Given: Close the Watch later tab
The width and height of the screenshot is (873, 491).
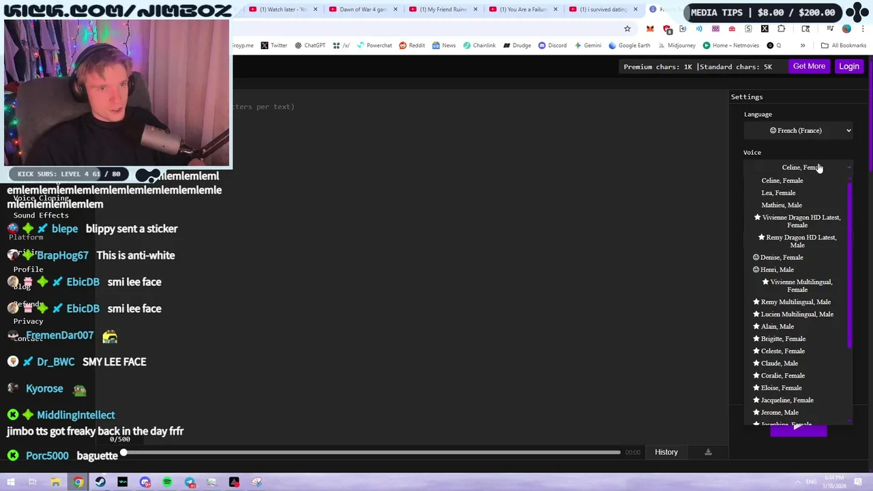Looking at the screenshot, I should [315, 10].
